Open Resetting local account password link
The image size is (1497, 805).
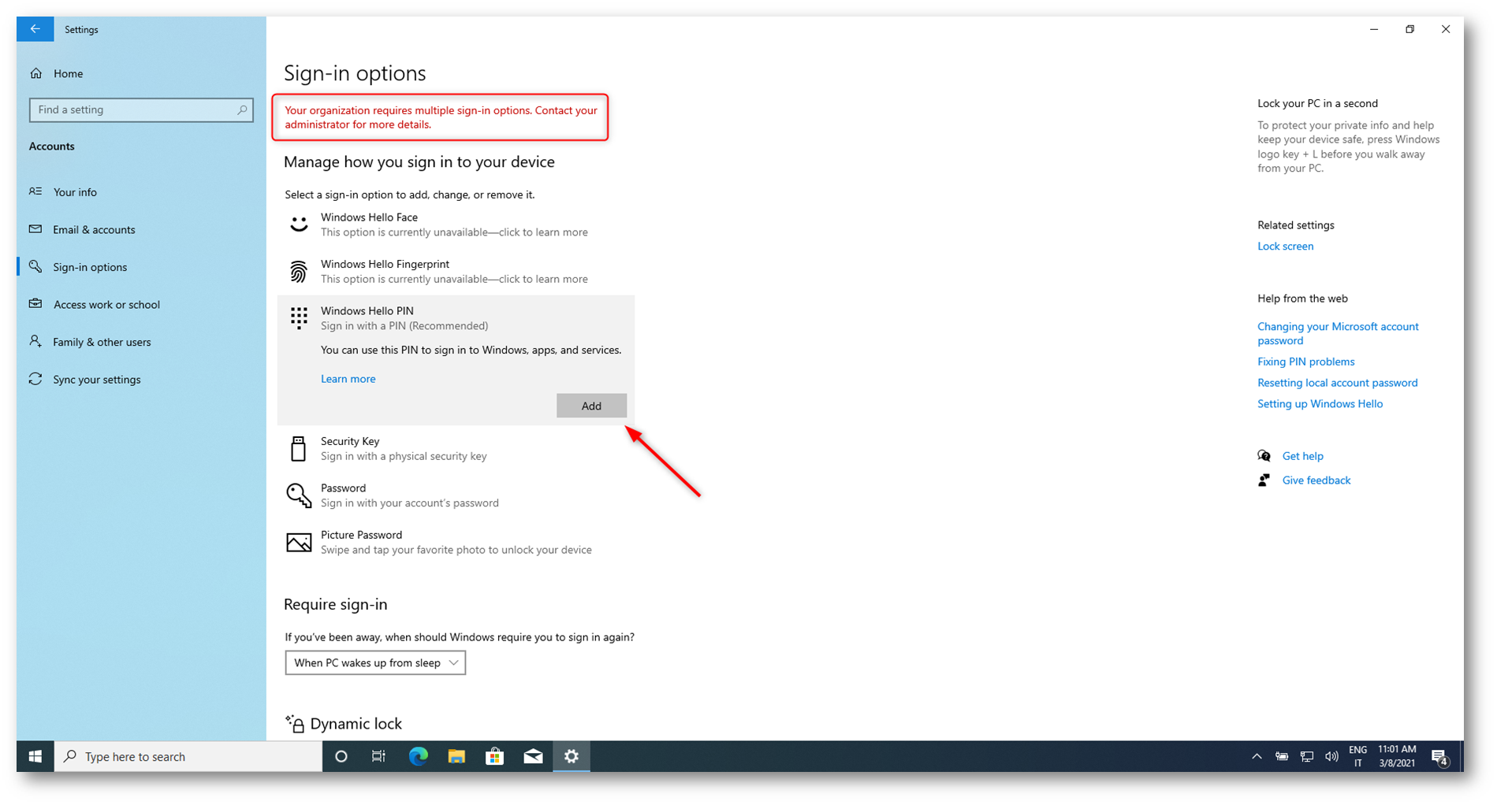click(1337, 383)
